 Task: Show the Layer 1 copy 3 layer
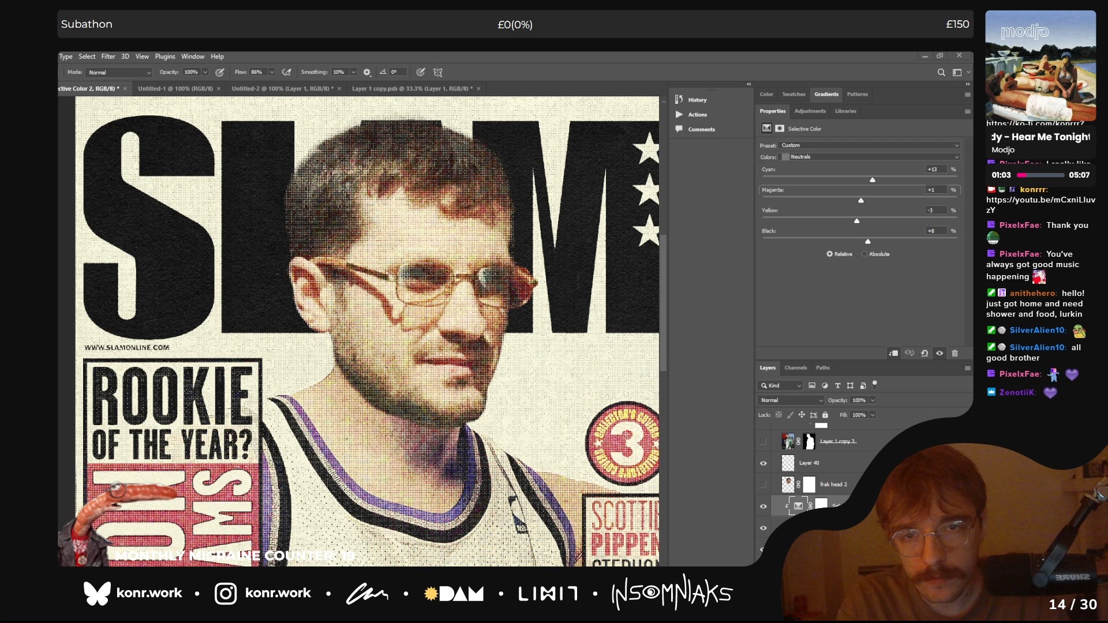click(763, 441)
